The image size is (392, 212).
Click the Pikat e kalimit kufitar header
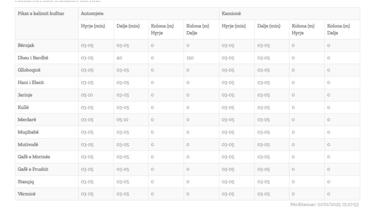click(41, 14)
